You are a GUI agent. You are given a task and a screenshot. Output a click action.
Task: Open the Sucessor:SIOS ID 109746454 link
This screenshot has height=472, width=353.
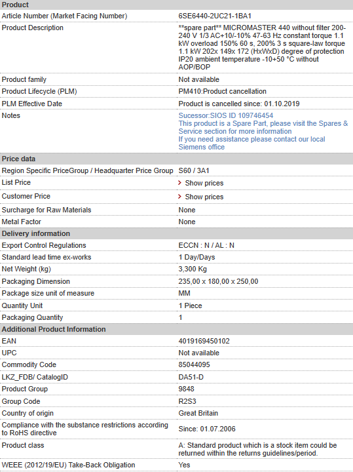pos(226,115)
